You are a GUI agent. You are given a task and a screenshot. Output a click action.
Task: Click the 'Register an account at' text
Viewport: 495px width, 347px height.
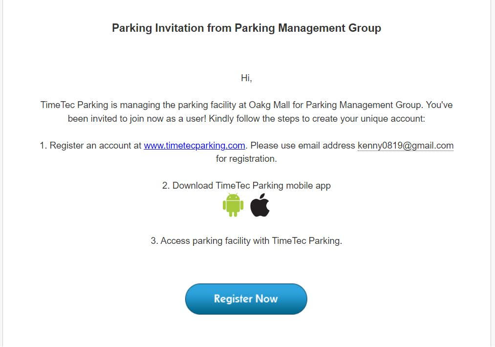point(95,146)
